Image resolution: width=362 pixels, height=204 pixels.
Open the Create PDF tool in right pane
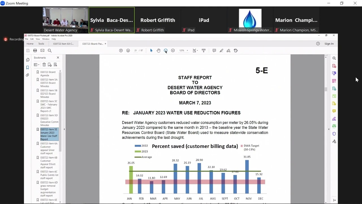point(334,66)
